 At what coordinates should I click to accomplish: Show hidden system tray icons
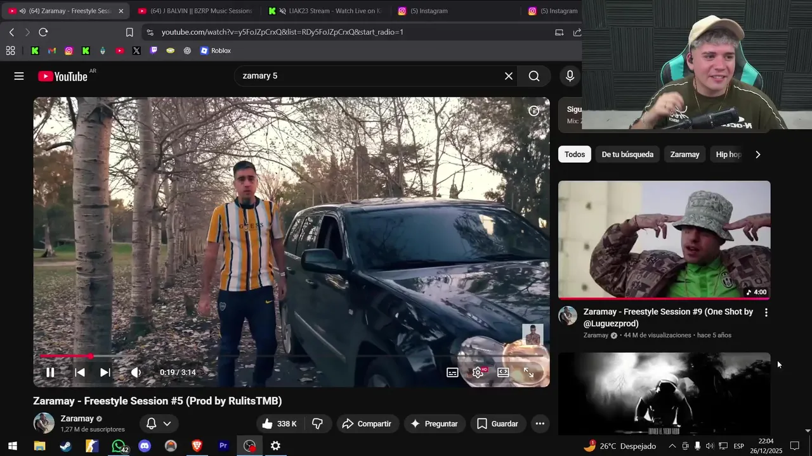point(672,446)
